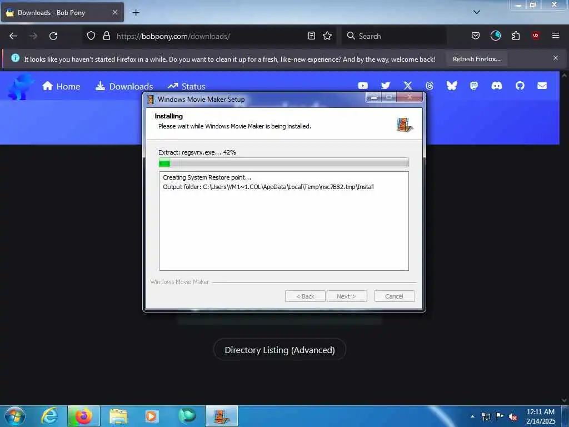Show hidden system tray icons arrow
569x427 pixels.
point(472,416)
